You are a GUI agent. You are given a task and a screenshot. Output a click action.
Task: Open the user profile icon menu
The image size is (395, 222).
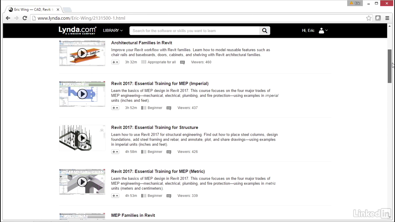(323, 31)
